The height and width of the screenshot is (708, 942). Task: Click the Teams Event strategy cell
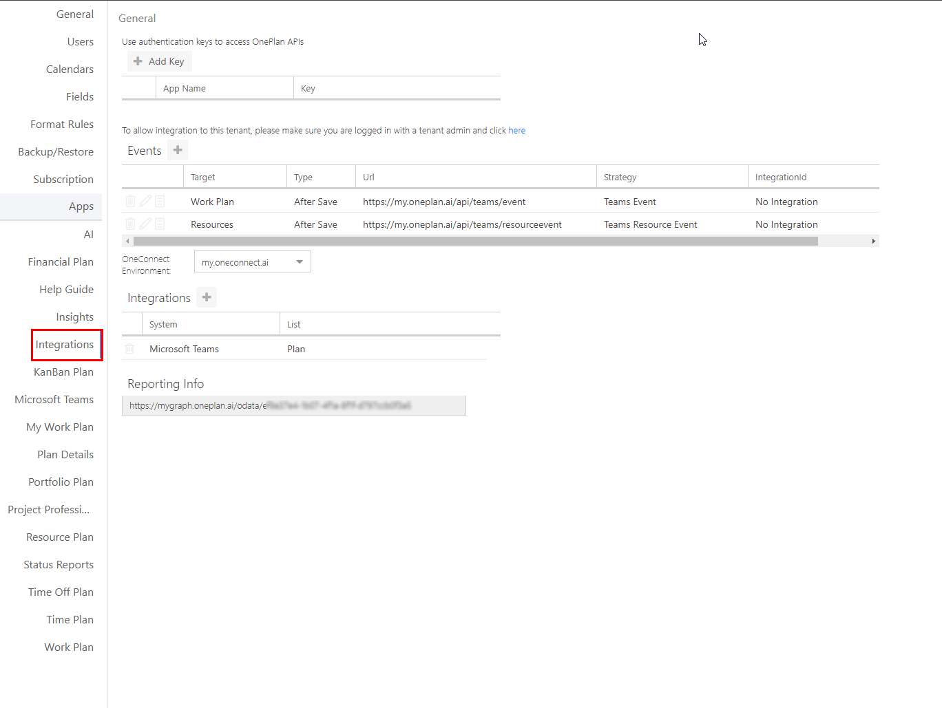point(629,202)
